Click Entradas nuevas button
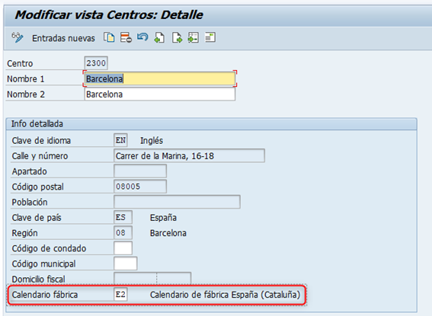Viewport: 432px width, 316px height. pos(63,38)
